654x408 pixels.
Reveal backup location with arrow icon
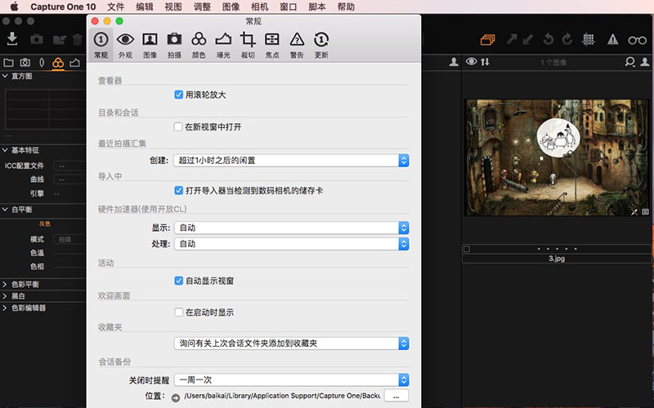[176, 397]
